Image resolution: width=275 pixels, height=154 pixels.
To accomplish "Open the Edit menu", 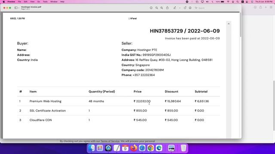I will (x=26, y=2).
